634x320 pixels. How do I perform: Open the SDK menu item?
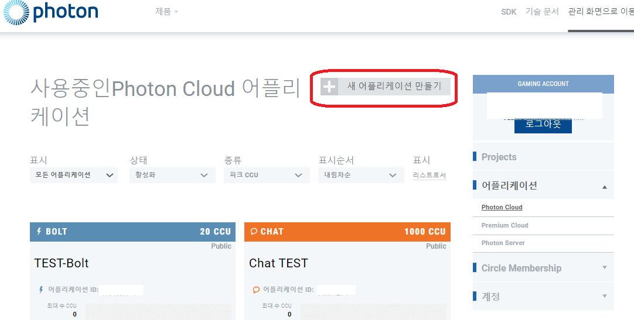[509, 12]
